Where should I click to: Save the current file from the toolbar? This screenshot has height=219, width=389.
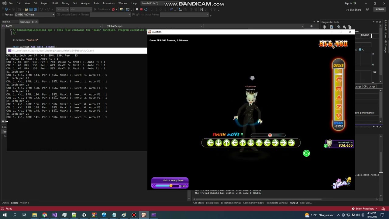coord(31,9)
